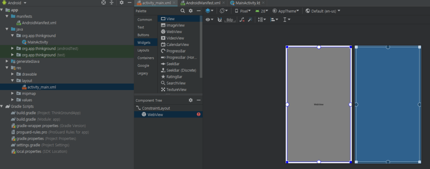Collapse the Gradle Scripts node
This screenshot has width=430, height=169.
coord(2,106)
